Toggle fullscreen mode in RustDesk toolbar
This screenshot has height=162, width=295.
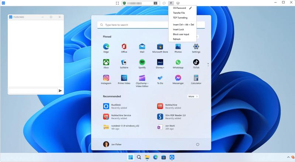[117, 3]
